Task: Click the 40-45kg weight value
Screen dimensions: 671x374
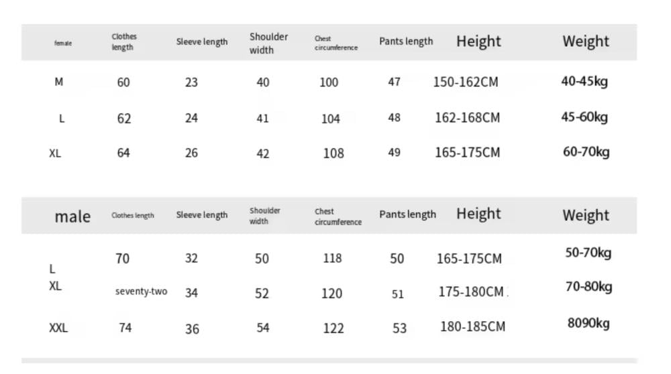Action: pos(584,81)
